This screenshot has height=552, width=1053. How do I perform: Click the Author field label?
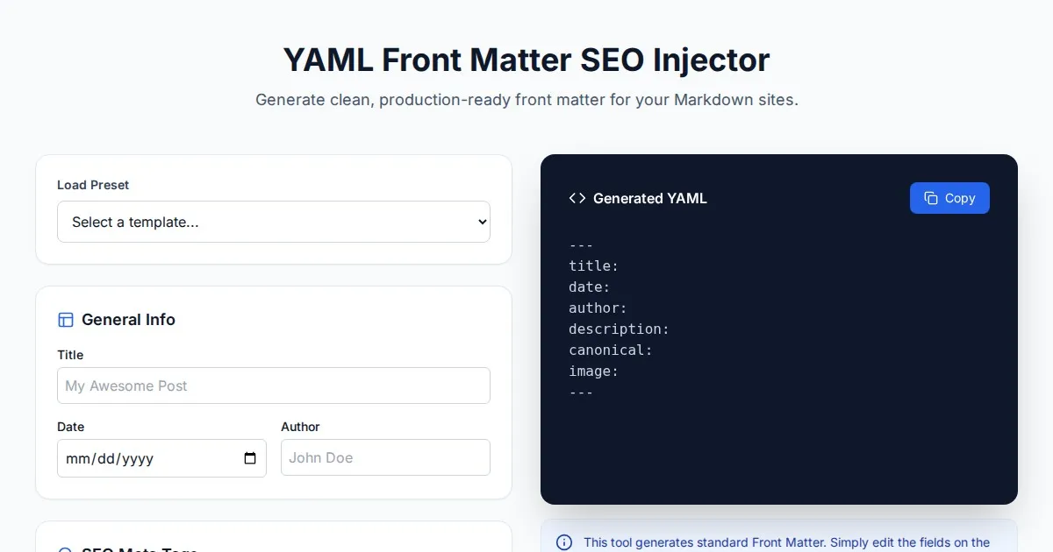(300, 427)
